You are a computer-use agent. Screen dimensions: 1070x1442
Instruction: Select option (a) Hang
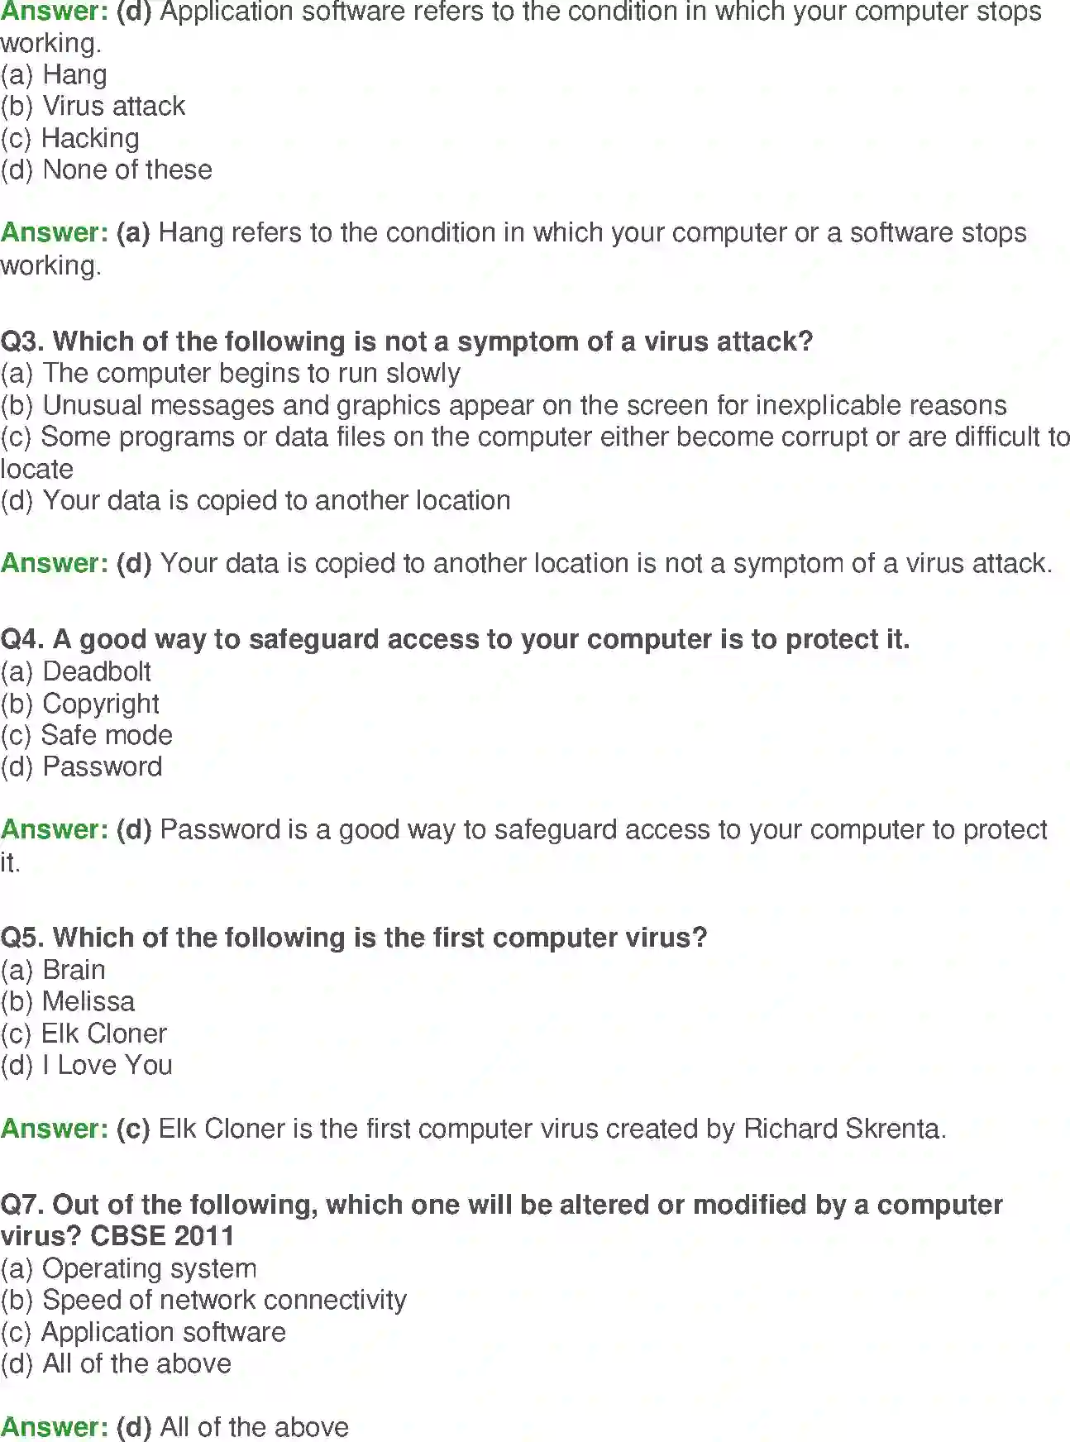54,75
